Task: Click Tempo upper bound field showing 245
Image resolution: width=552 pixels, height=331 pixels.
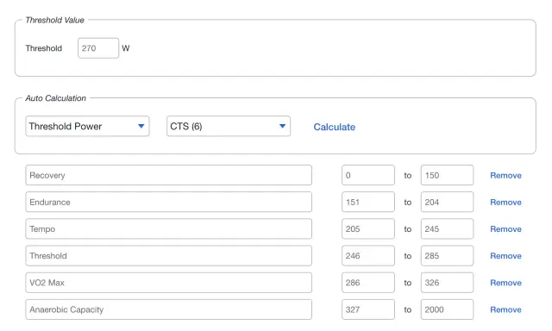Action: [447, 229]
